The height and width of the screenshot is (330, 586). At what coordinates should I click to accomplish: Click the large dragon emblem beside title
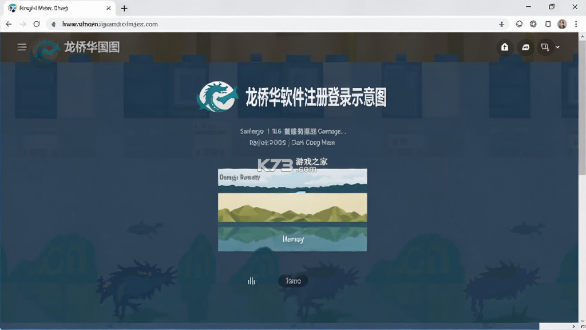click(x=217, y=97)
